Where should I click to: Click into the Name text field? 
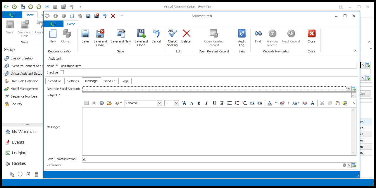coord(208,66)
